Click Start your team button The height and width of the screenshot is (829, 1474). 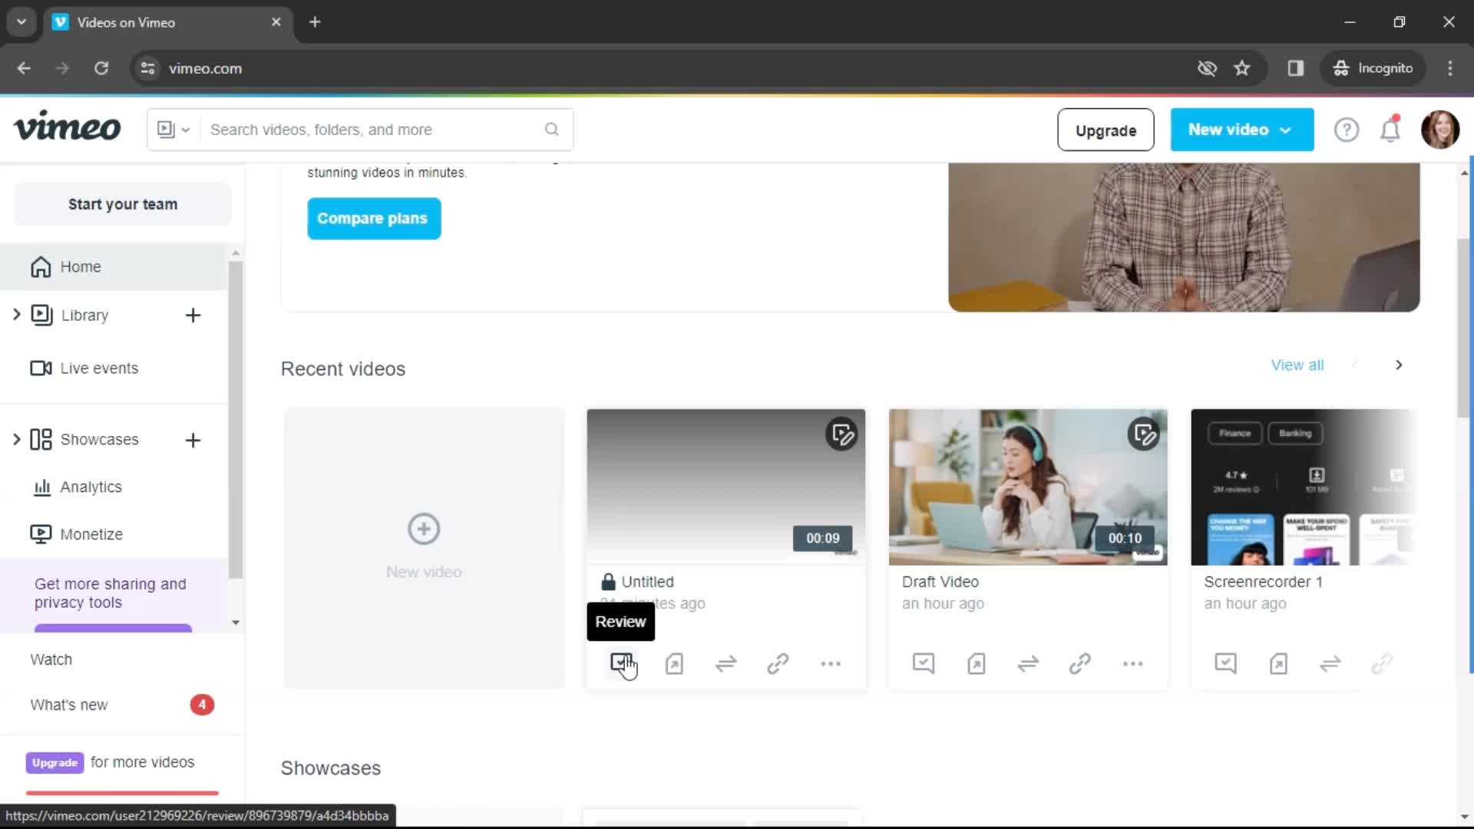click(123, 204)
